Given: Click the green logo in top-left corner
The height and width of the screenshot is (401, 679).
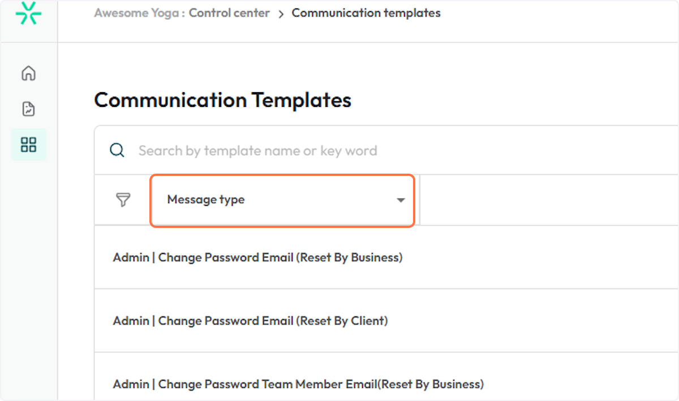Looking at the screenshot, I should (x=28, y=13).
